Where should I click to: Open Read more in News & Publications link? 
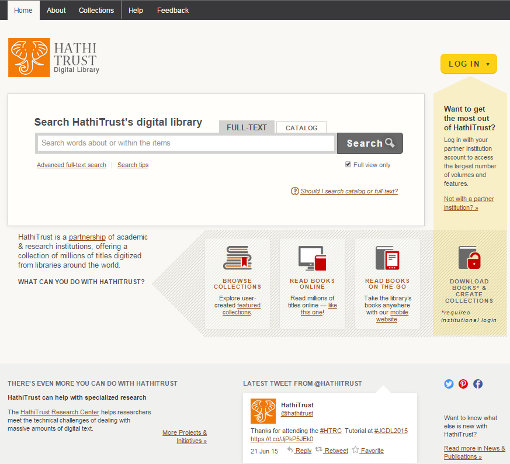[x=474, y=452]
